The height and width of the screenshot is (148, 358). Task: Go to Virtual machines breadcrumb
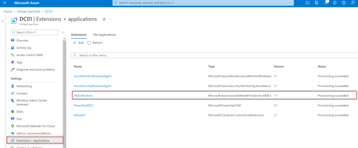click(x=29, y=12)
